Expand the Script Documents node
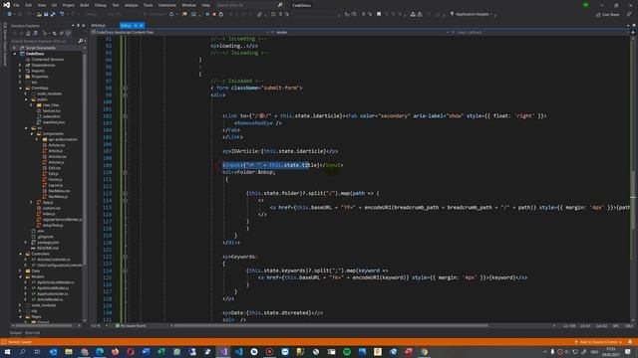This screenshot has width=638, height=358. tap(15, 48)
